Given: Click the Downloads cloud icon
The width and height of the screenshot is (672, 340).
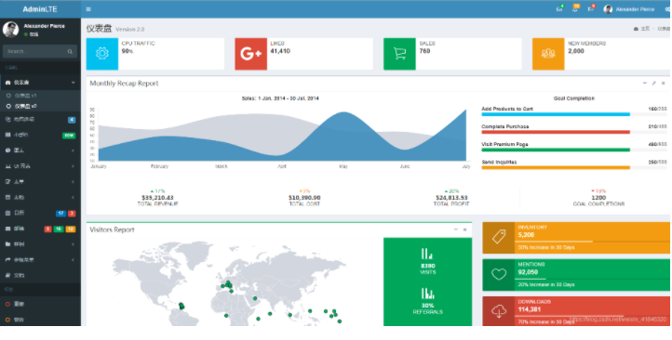Looking at the screenshot, I should pos(499,311).
